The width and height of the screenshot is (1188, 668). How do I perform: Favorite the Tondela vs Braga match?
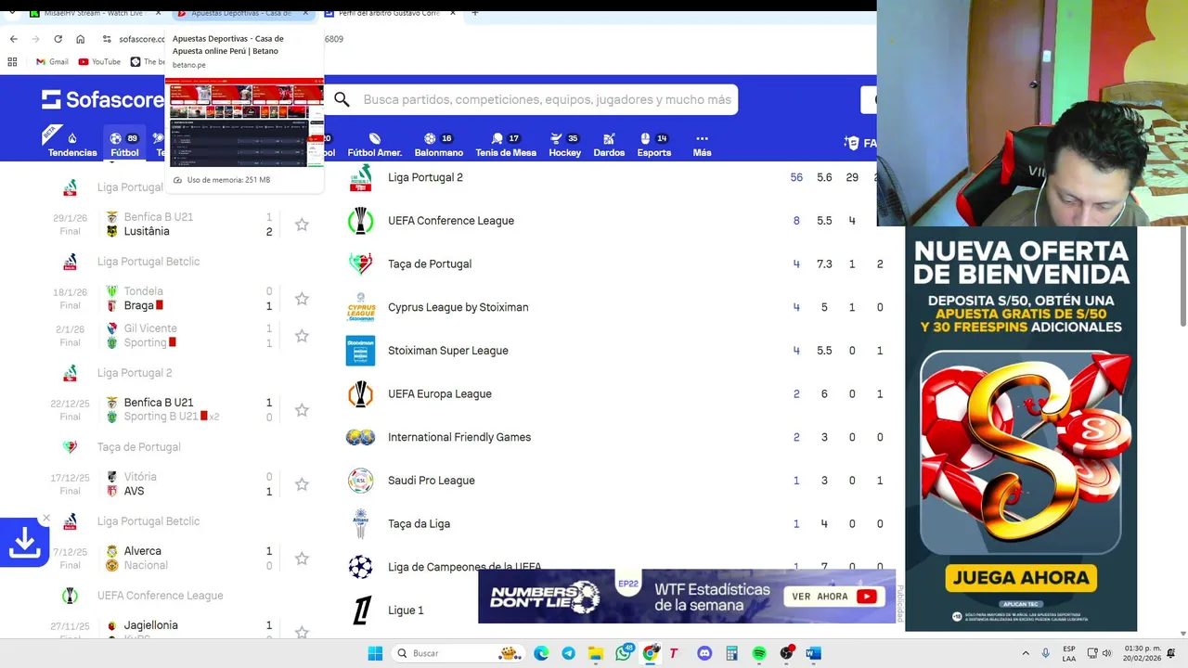point(302,299)
